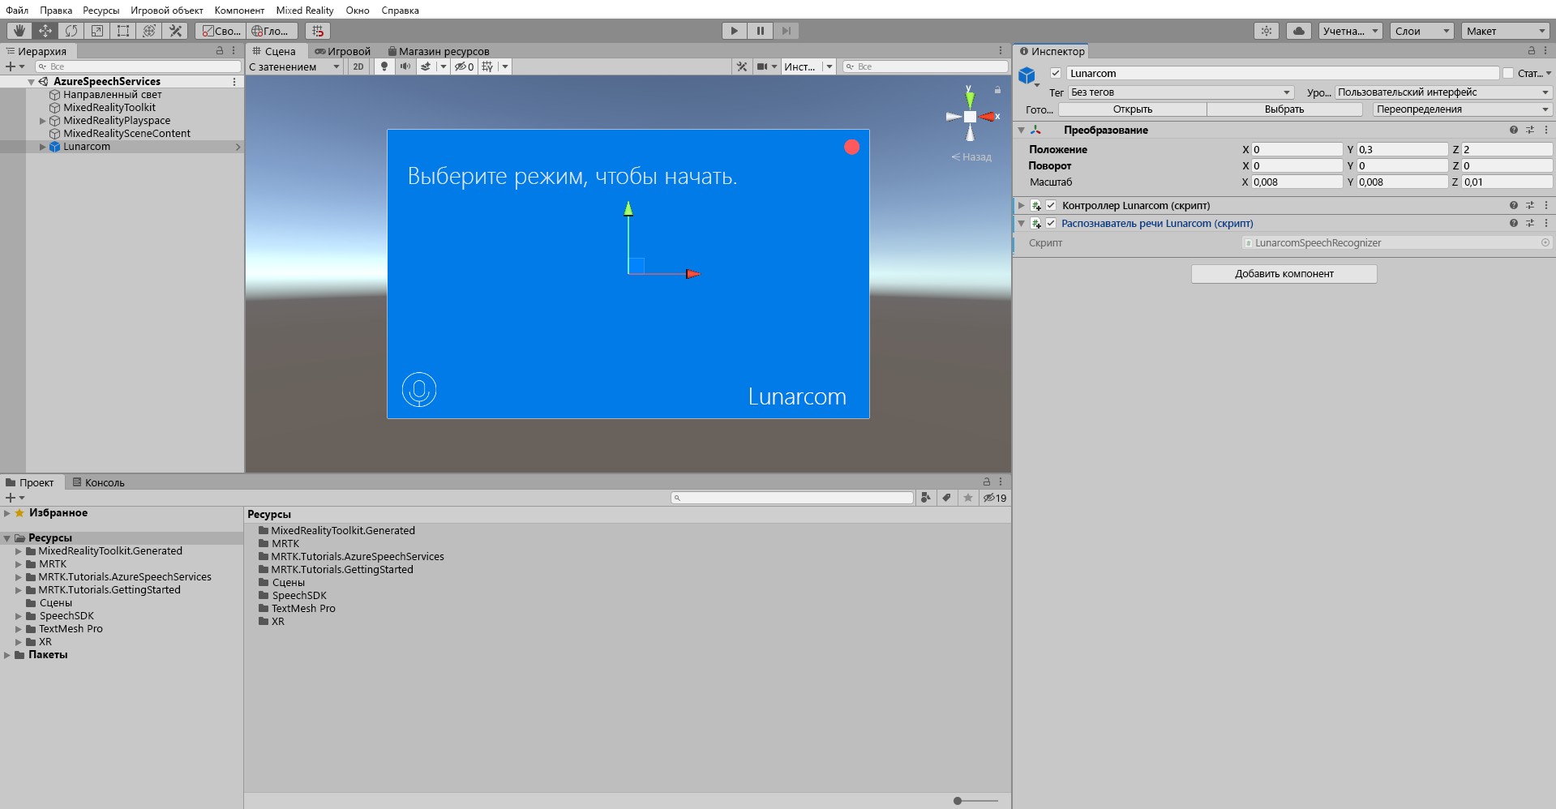The image size is (1556, 809).
Task: Choose the Scale tool
Action: 96,30
